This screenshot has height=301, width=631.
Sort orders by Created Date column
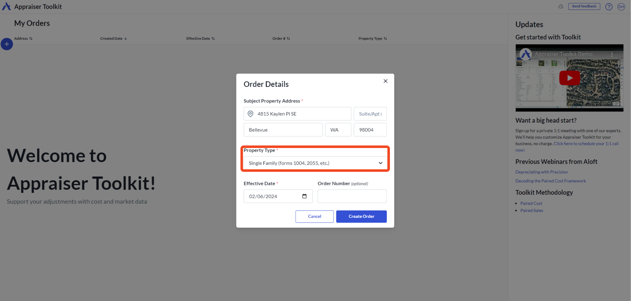113,39
